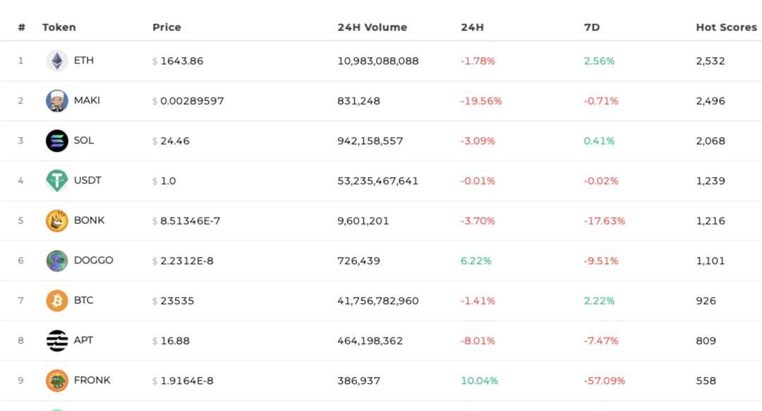This screenshot has height=411, width=762.
Task: Click the ETH token icon
Action: pos(57,61)
